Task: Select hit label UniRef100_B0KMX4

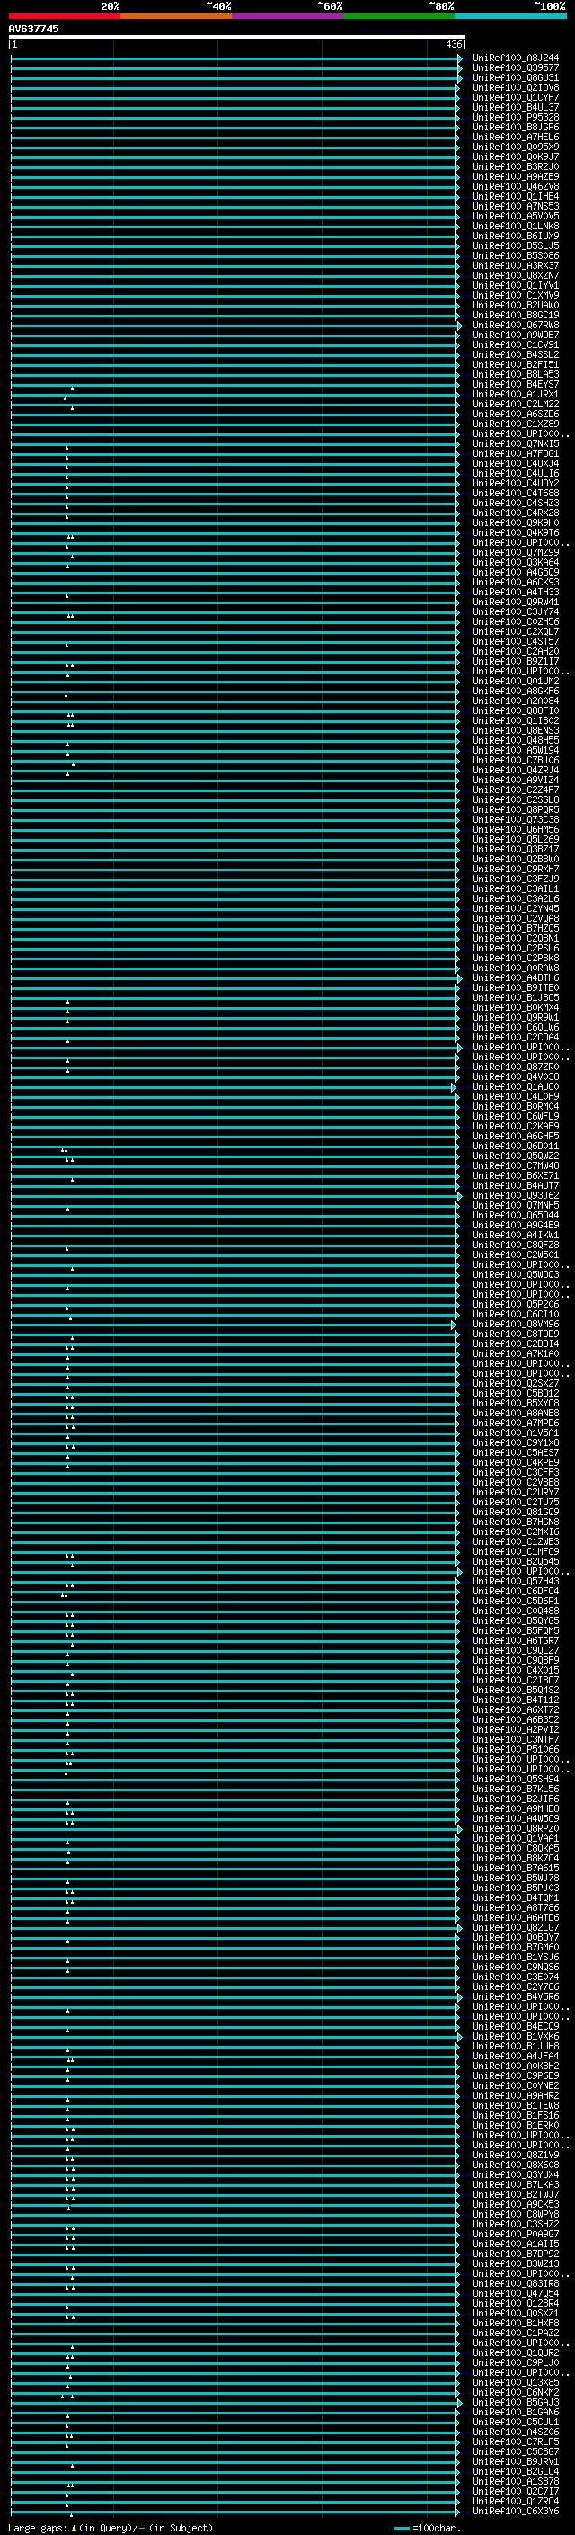Action: pyautogui.click(x=515, y=1007)
